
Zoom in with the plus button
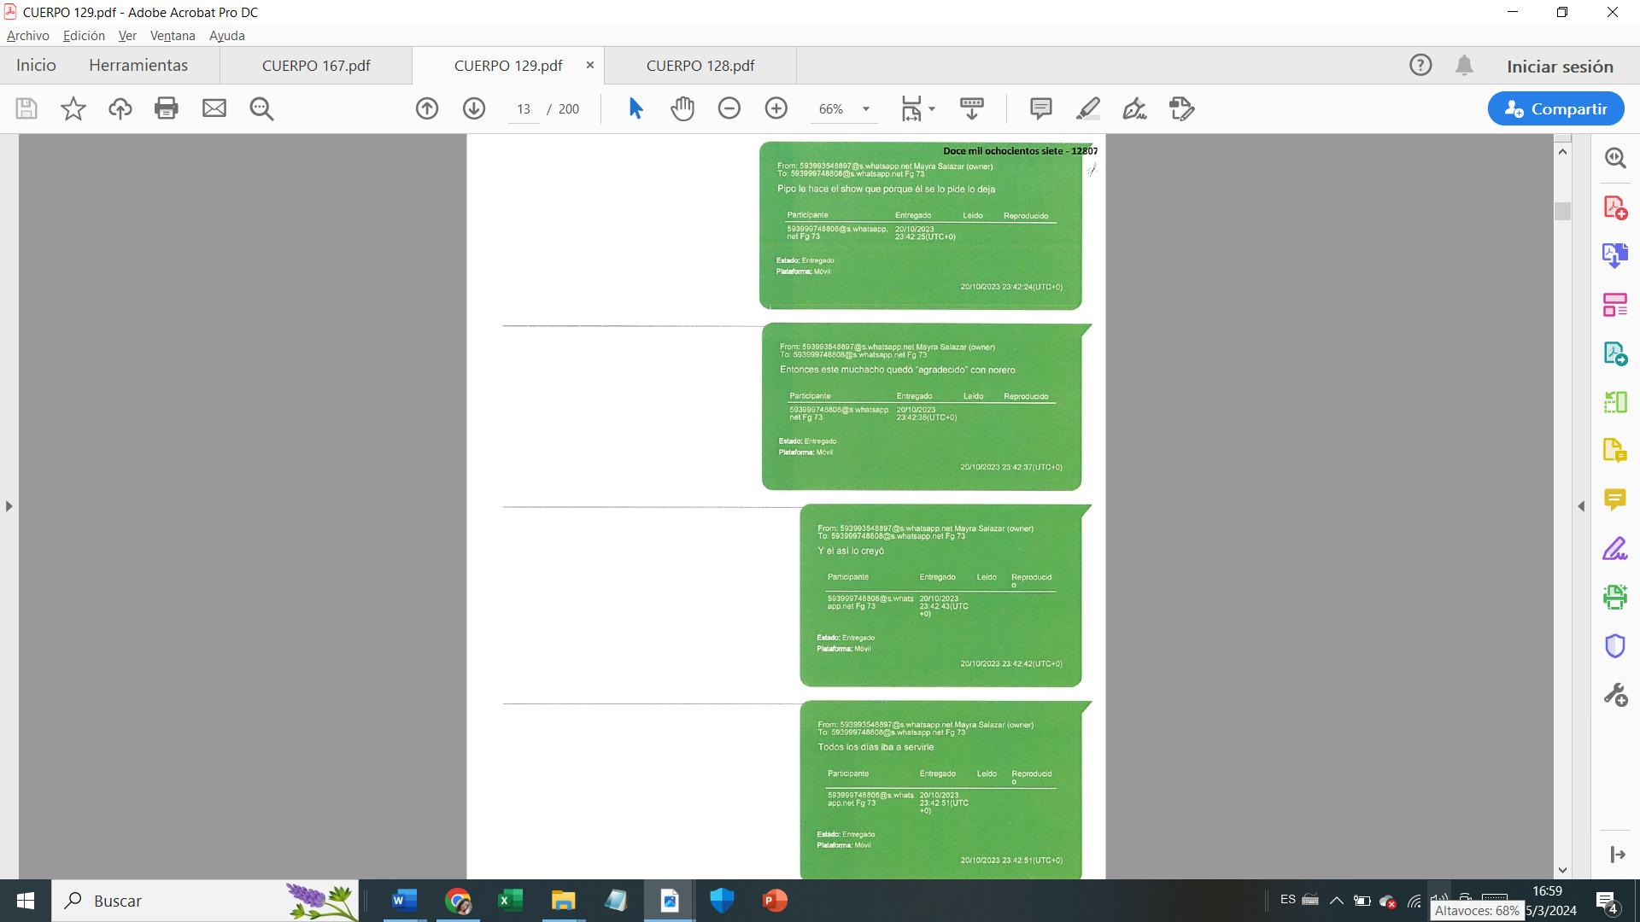click(776, 108)
